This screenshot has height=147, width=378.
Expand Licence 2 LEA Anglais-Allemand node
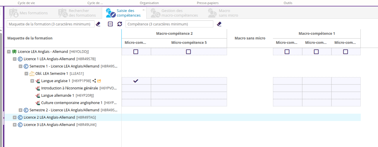point(15,117)
